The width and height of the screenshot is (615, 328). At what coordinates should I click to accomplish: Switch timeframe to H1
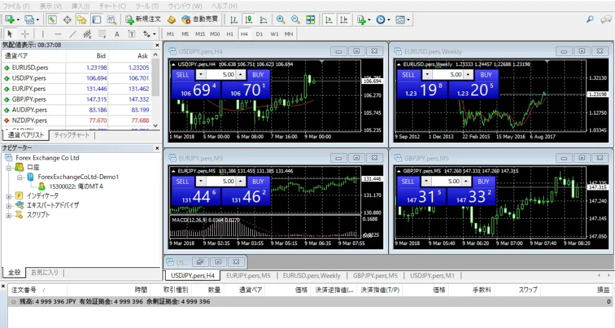click(x=229, y=34)
